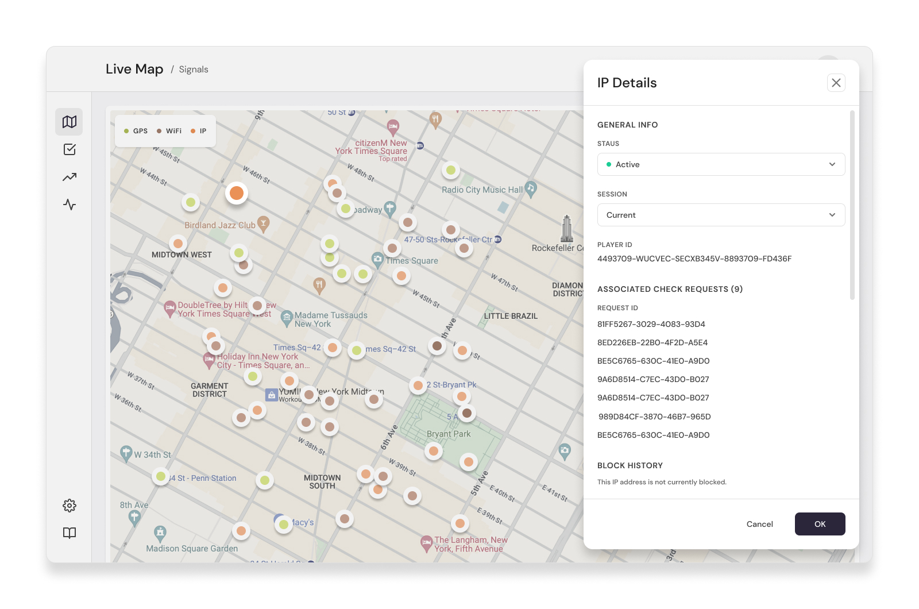
Task: Click the IP legend entry
Action: [x=199, y=131]
